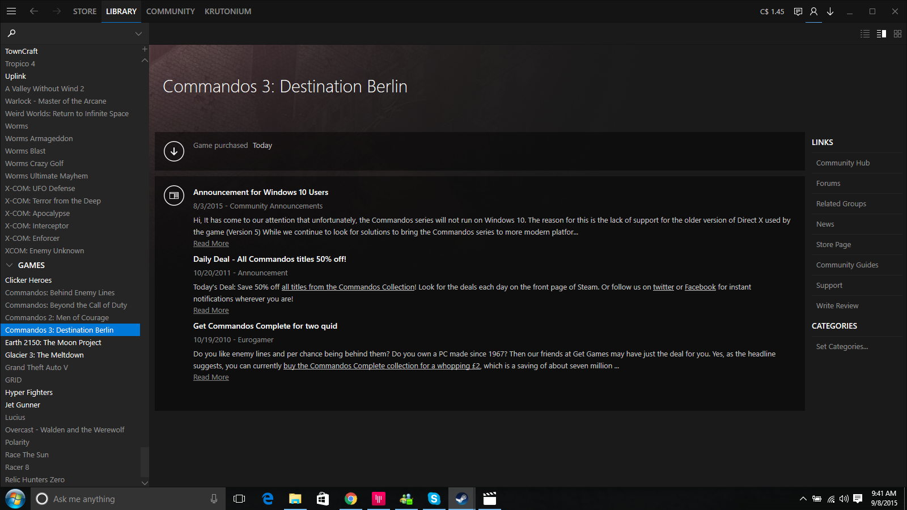
Task: Open the Store Page link
Action: [x=834, y=244]
